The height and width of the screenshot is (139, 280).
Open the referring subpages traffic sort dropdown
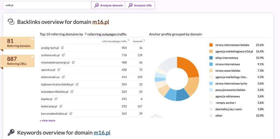coord(105,34)
